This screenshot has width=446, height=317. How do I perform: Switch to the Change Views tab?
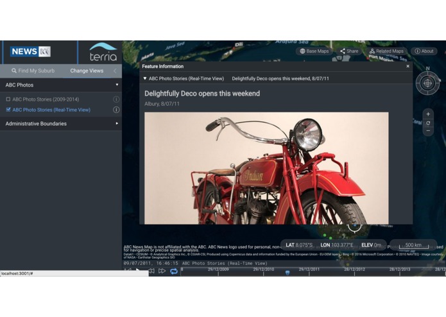87,71
